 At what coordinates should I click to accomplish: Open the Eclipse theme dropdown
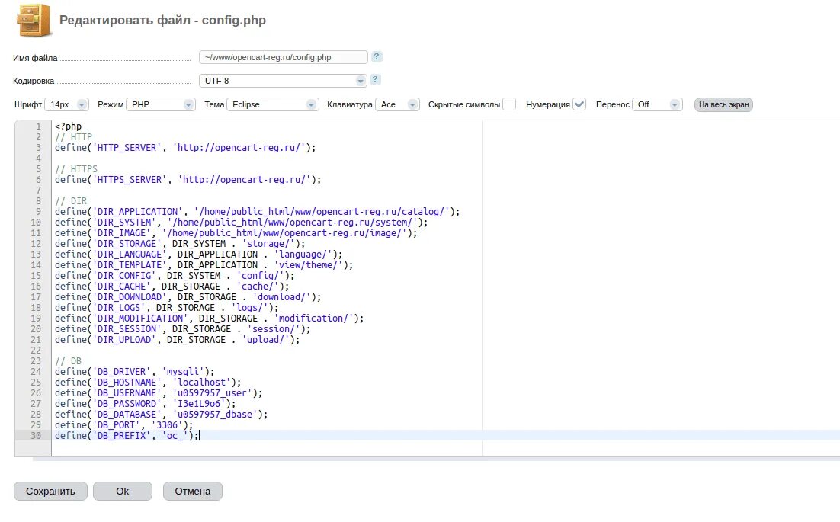click(x=273, y=104)
